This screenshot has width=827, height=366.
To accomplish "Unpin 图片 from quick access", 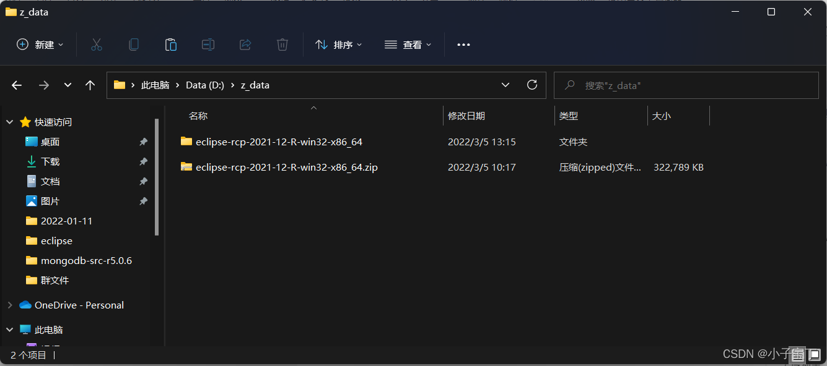I will (143, 201).
